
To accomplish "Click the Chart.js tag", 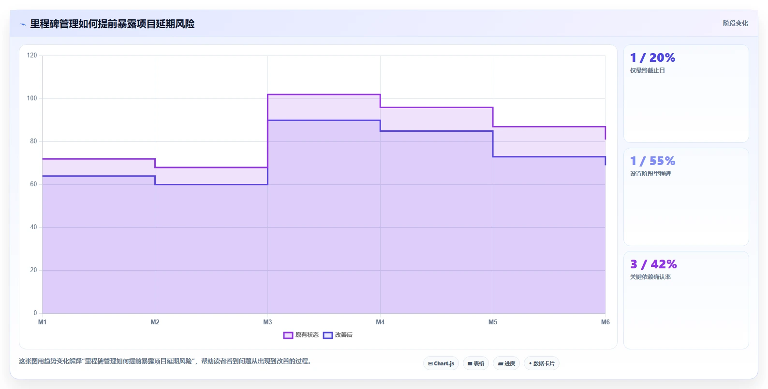I will click(x=441, y=363).
